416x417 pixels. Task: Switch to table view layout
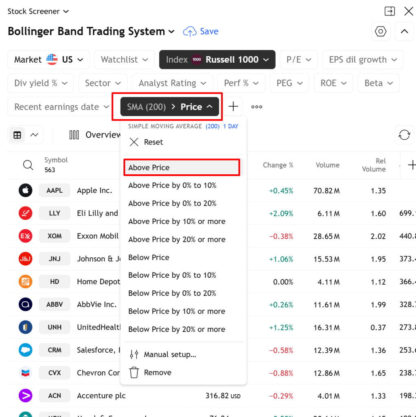(x=17, y=135)
